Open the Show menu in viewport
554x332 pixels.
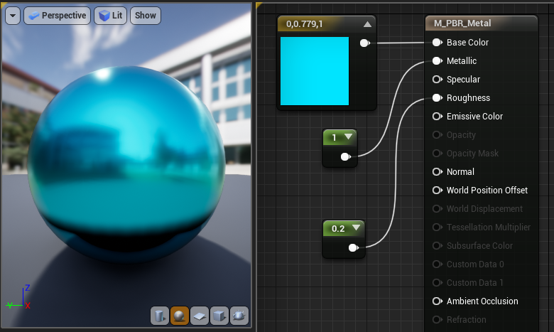coord(145,16)
